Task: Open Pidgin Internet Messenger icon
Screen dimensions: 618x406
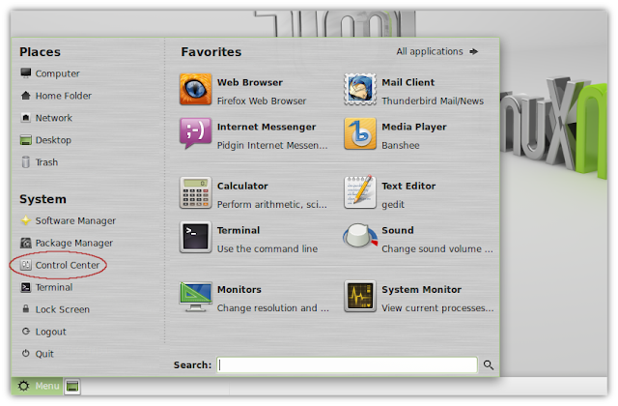Action: (x=196, y=133)
